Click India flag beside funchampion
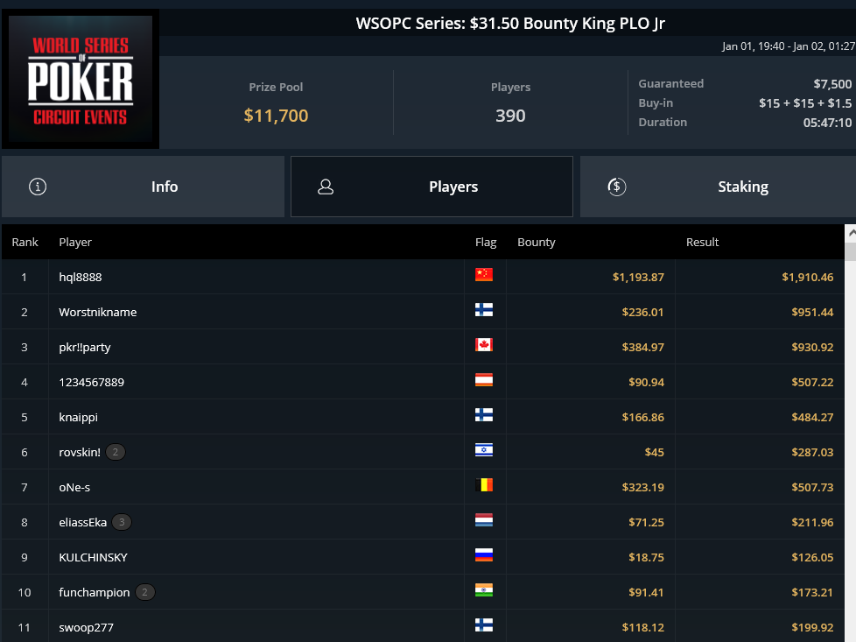Image resolution: width=856 pixels, height=642 pixels. [x=484, y=589]
